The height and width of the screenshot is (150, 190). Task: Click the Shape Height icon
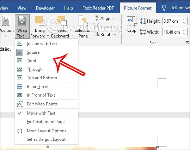143,21
